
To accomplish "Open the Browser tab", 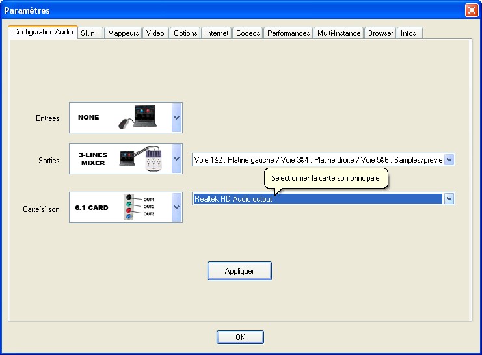I will click(x=381, y=33).
